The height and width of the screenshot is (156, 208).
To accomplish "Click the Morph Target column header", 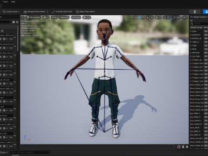I will [x=196, y=27].
